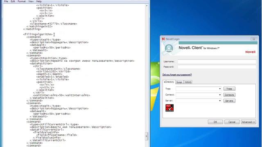Click the <ctrlId>1202</ctrlId> line
Screen dimensions: 262x147
click(x=53, y=71)
